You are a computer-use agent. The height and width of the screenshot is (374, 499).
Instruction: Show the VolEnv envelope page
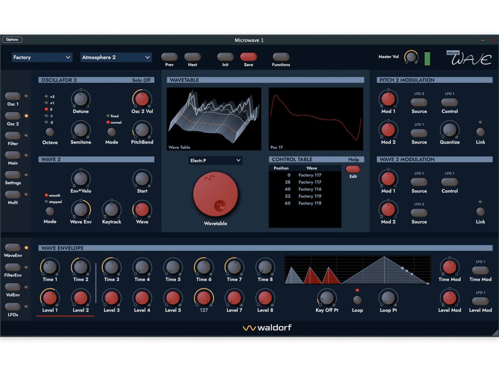13,287
